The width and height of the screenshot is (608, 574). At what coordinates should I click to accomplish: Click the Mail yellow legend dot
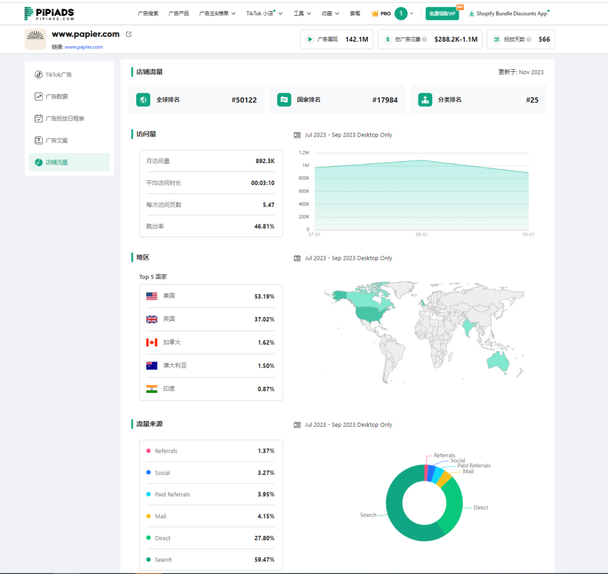149,516
